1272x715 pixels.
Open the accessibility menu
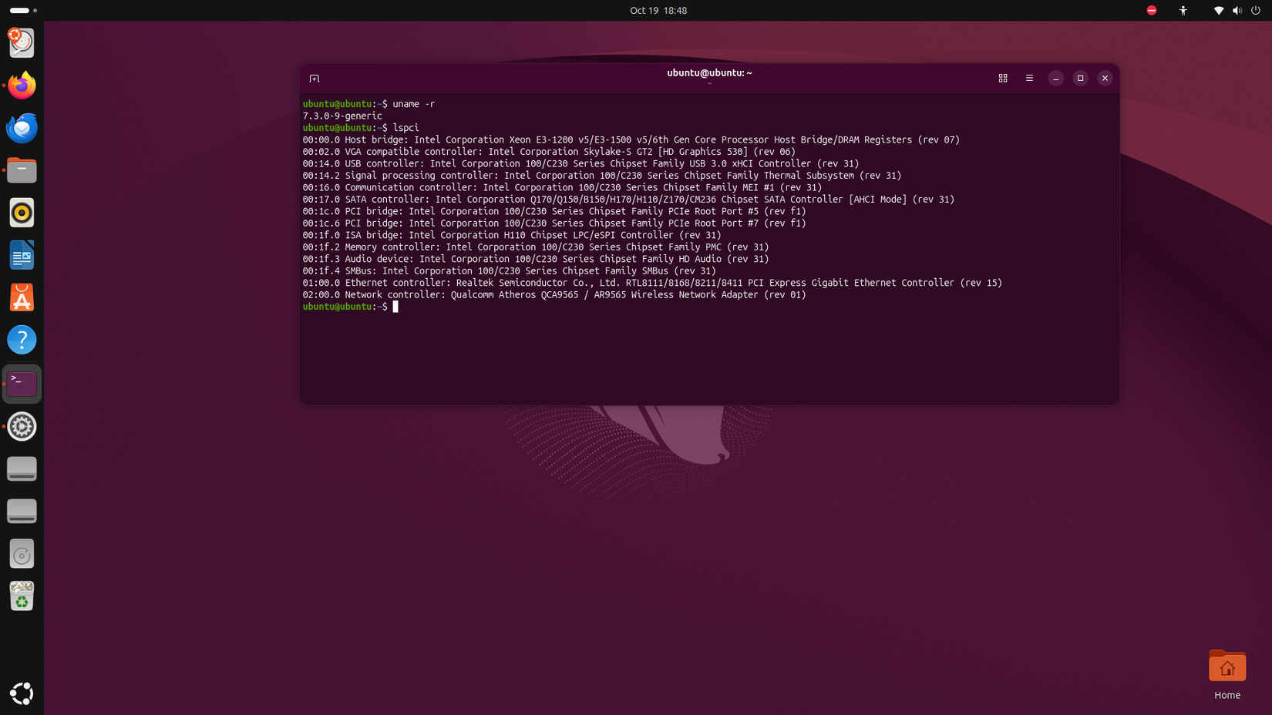[x=1183, y=10]
